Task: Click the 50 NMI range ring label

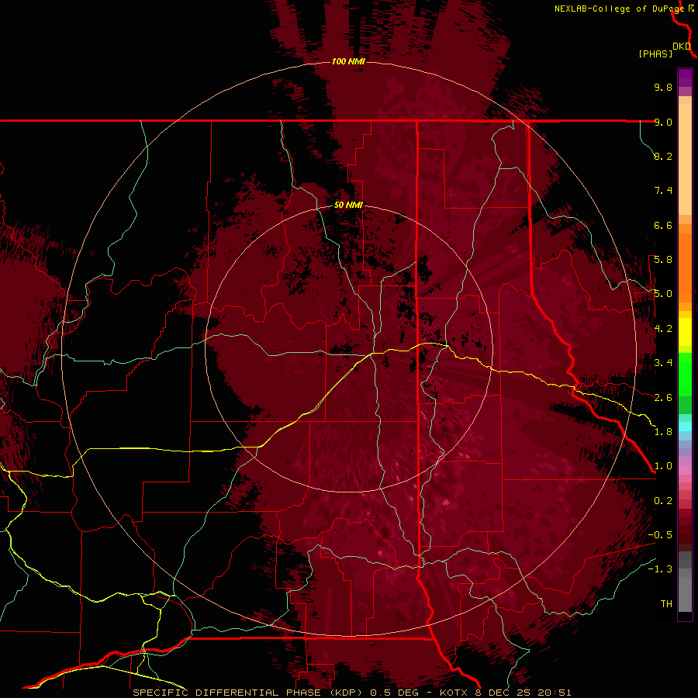Action: [348, 206]
